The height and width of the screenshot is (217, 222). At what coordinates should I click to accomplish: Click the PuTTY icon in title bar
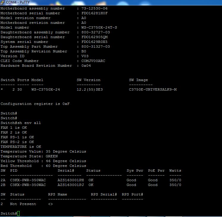click(2, 2)
